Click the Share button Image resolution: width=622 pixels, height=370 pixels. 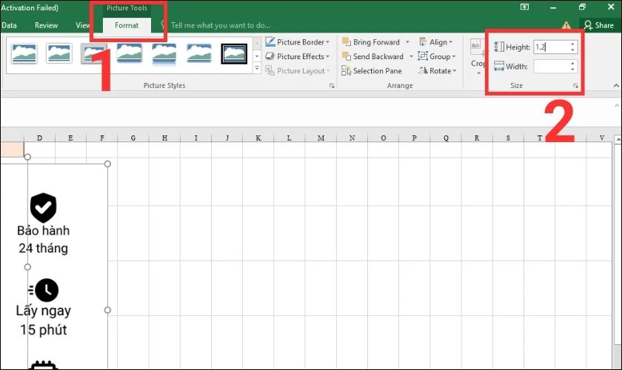point(599,25)
